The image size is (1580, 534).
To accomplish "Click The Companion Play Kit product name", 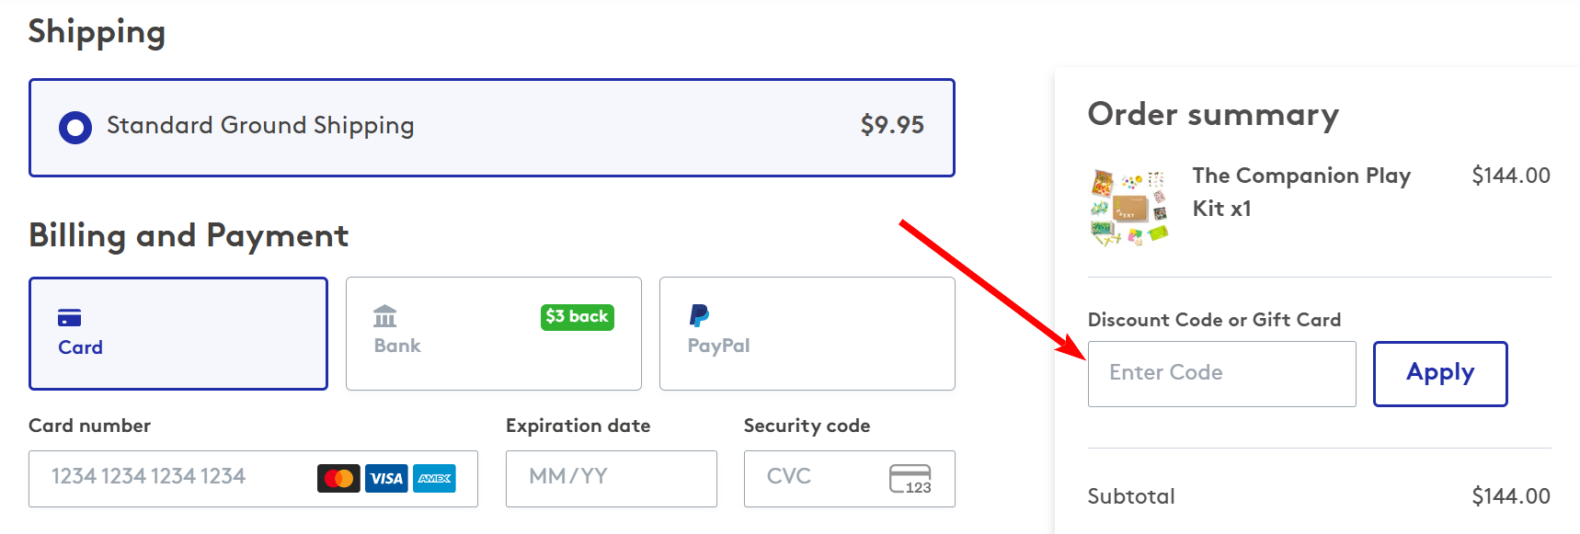I will click(1300, 191).
